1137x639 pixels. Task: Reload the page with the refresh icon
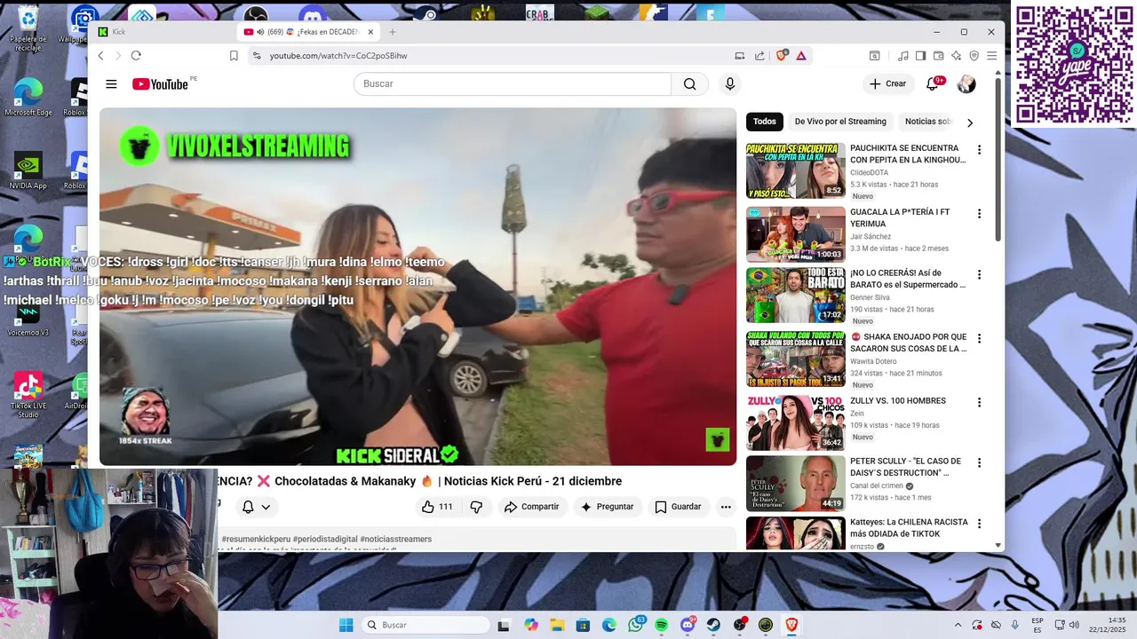click(x=136, y=55)
